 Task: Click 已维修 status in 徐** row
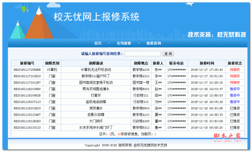click(235, 108)
